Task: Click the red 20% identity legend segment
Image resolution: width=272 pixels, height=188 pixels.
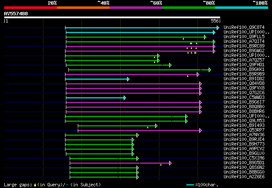Action: (31, 8)
